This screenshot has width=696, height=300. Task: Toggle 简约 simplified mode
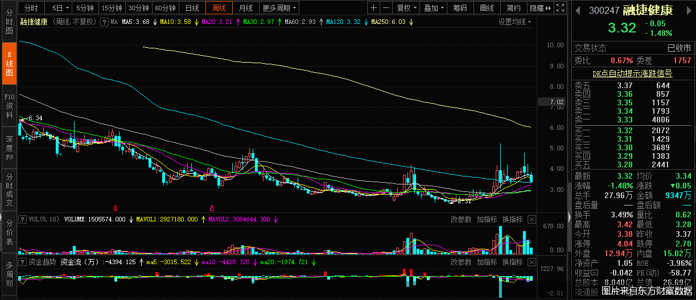(513, 8)
